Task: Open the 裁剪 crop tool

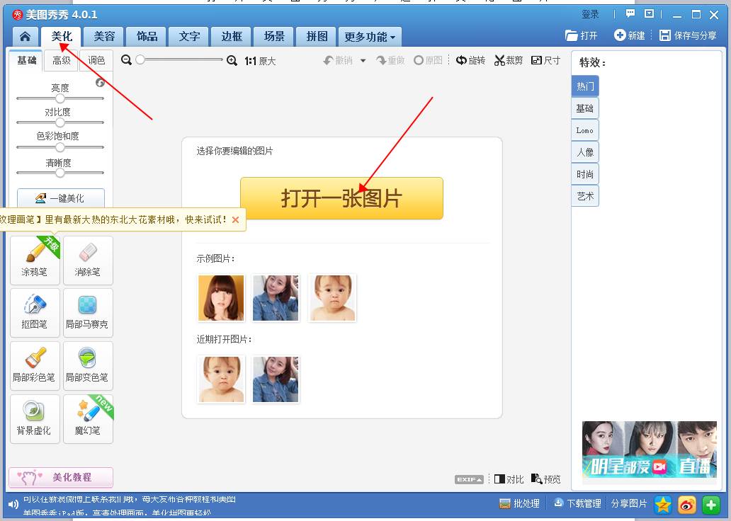Action: coord(508,60)
